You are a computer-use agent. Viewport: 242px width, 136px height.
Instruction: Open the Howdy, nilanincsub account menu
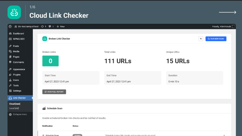[x=223, y=27]
